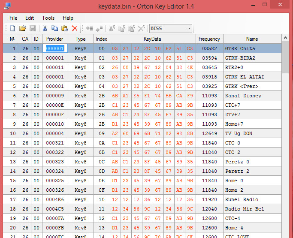Select the name cell Home-4
Image resolution: width=293 pixels, height=238 pixels.
click(x=252, y=228)
